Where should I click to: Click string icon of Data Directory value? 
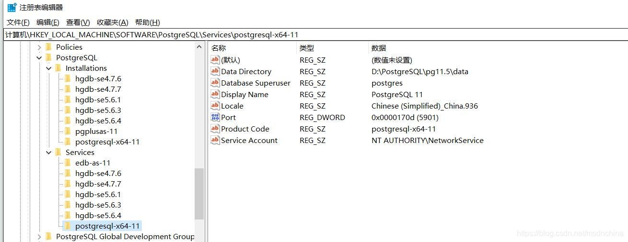[x=215, y=71]
